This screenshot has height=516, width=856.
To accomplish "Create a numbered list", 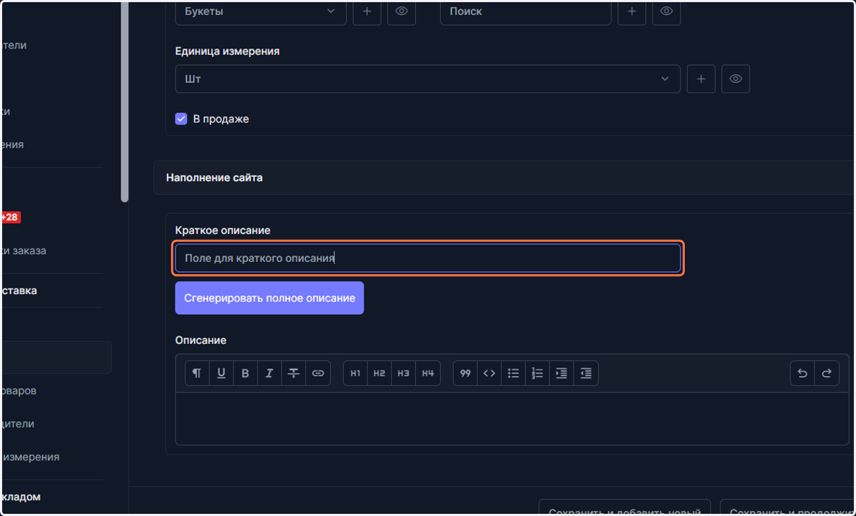I will (x=538, y=373).
